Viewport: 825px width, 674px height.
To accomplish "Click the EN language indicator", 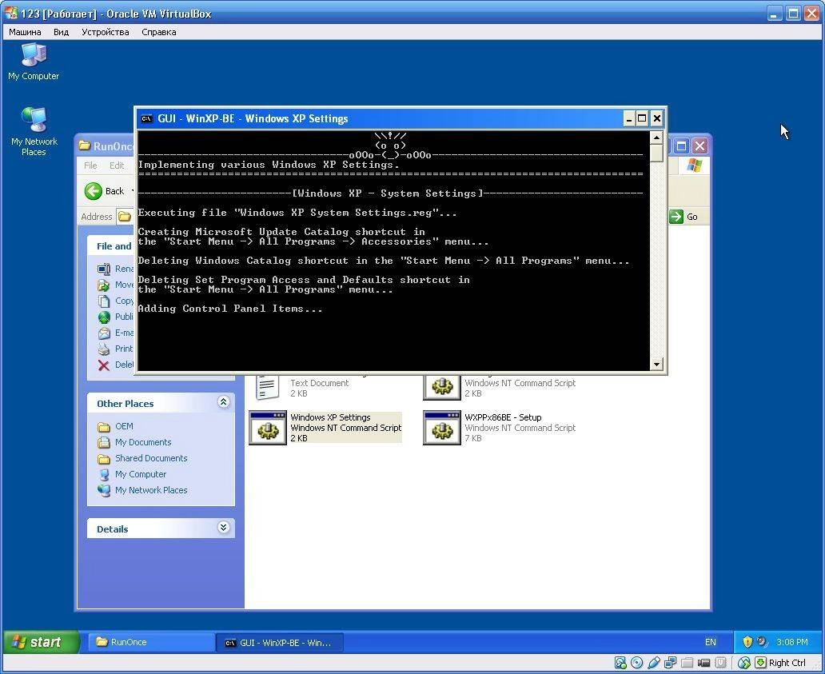I will click(x=711, y=643).
